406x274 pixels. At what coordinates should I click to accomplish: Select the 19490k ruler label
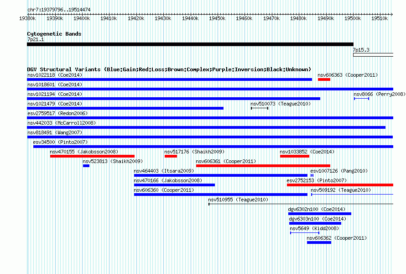(x=326, y=18)
